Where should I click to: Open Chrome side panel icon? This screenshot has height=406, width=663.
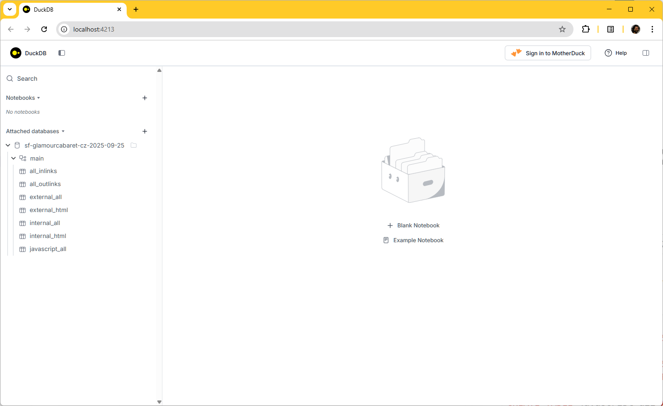pyautogui.click(x=611, y=29)
